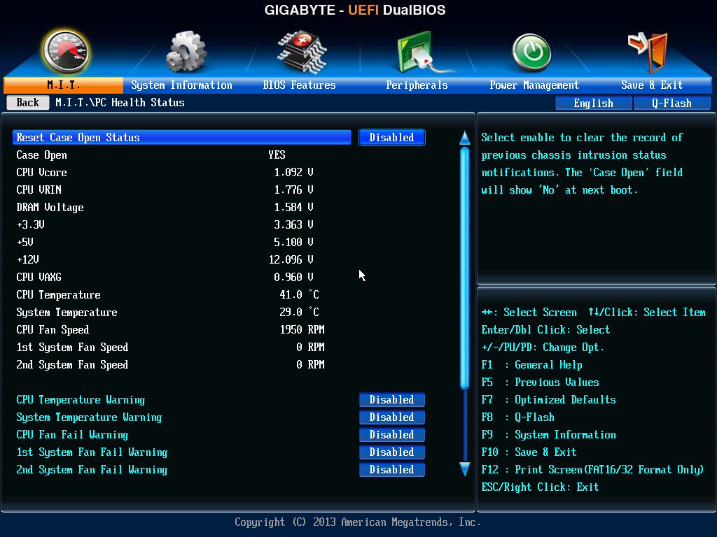The width and height of the screenshot is (717, 537).
Task: Click the M.I.T. speedometer gauge icon
Action: point(65,52)
